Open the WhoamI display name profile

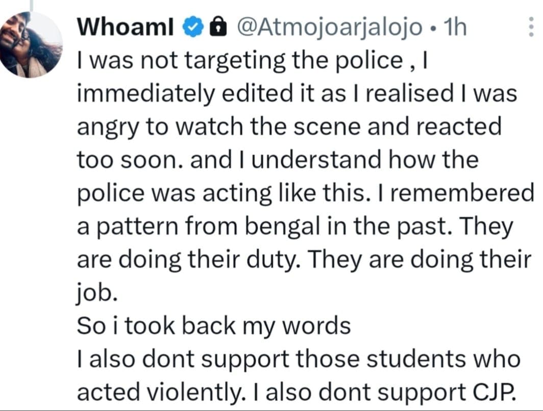click(125, 28)
